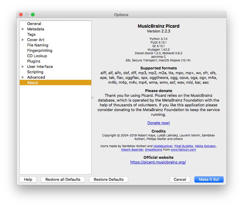Open the Smashicons credit link
This screenshot has height=207, width=243.
click(154, 150)
